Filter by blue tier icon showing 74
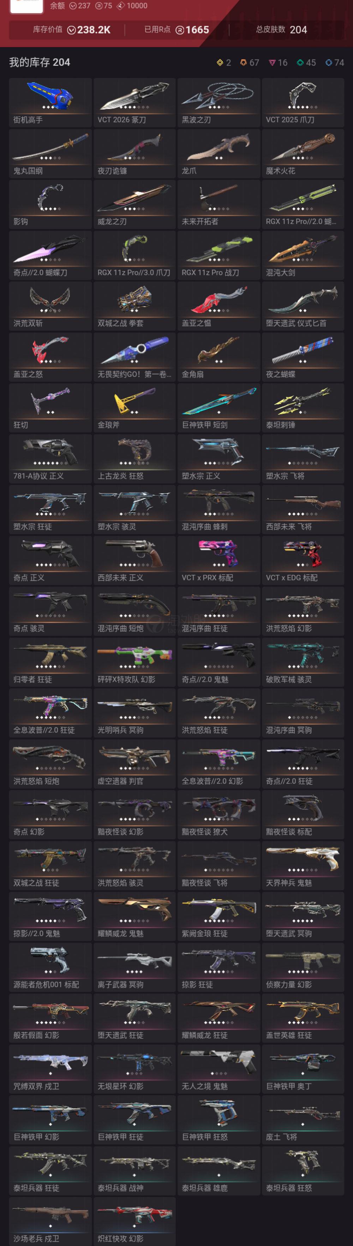Image resolution: width=353 pixels, height=1246 pixels. point(329,62)
